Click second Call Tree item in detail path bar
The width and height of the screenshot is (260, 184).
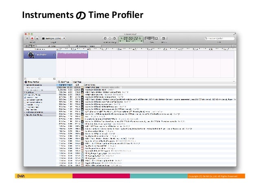(x=77, y=82)
